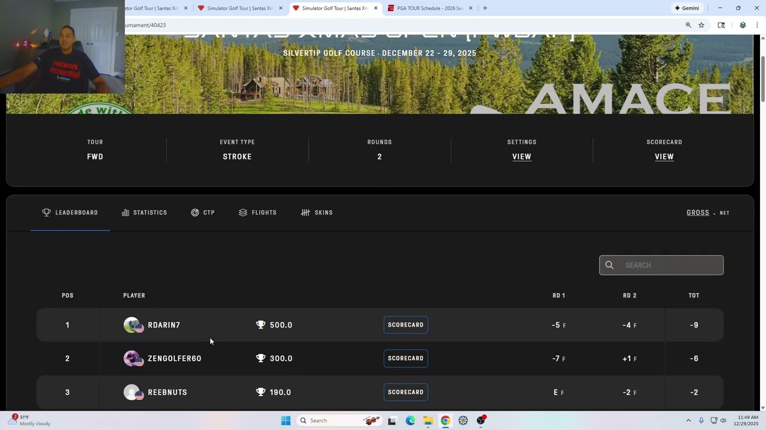The image size is (766, 430).
Task: Open Chrome from the taskbar
Action: click(445, 420)
